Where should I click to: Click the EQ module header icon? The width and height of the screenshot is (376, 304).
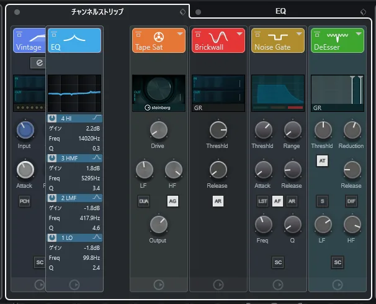[74, 38]
